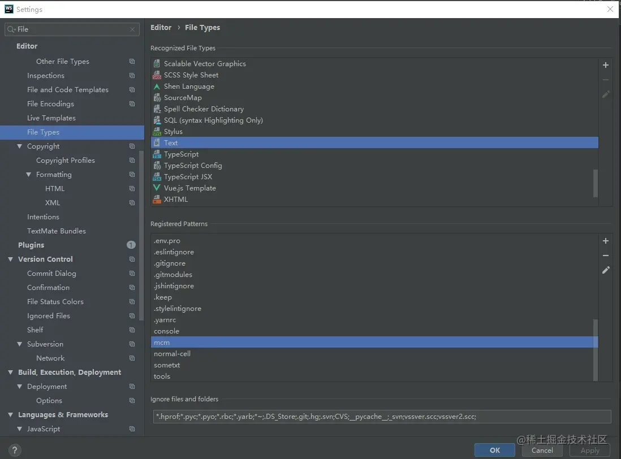Select the .gitignore pattern

pos(374,263)
